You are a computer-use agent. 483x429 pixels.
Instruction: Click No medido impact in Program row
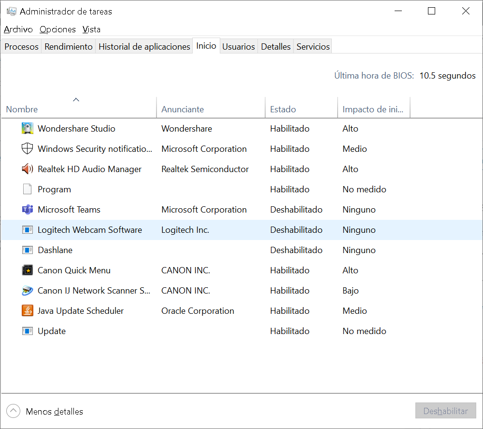pyautogui.click(x=364, y=189)
